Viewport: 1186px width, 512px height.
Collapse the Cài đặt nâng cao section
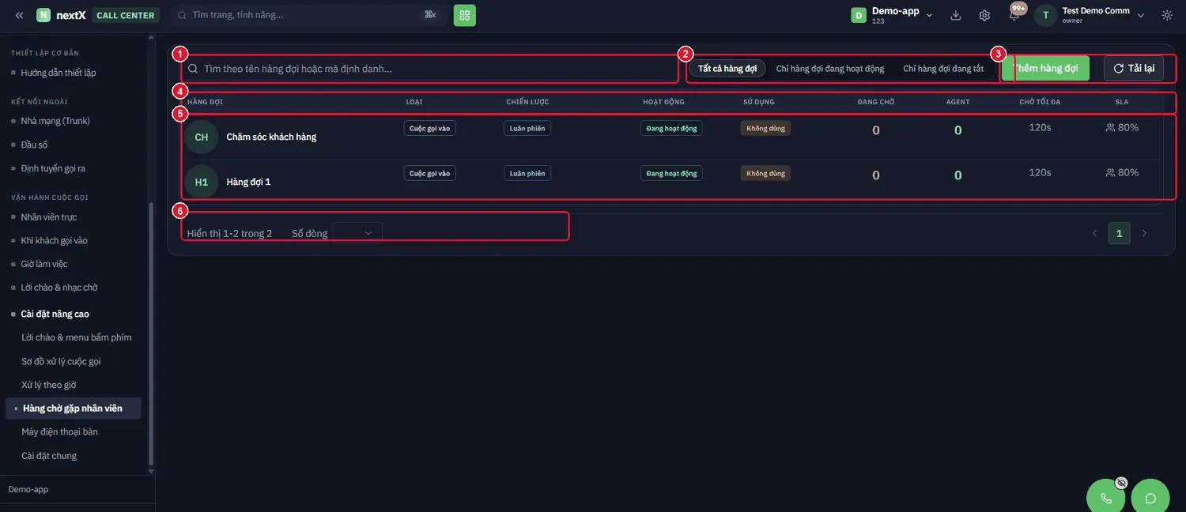tap(55, 314)
